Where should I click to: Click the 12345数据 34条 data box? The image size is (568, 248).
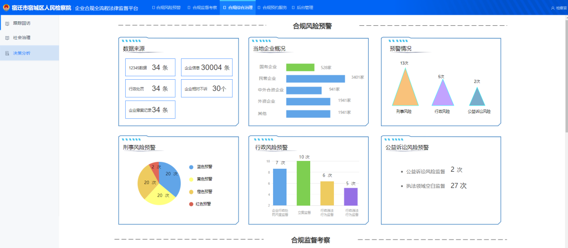coord(150,68)
